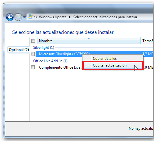Click the blue Back arrow button
The image size is (154, 141).
point(10,17)
